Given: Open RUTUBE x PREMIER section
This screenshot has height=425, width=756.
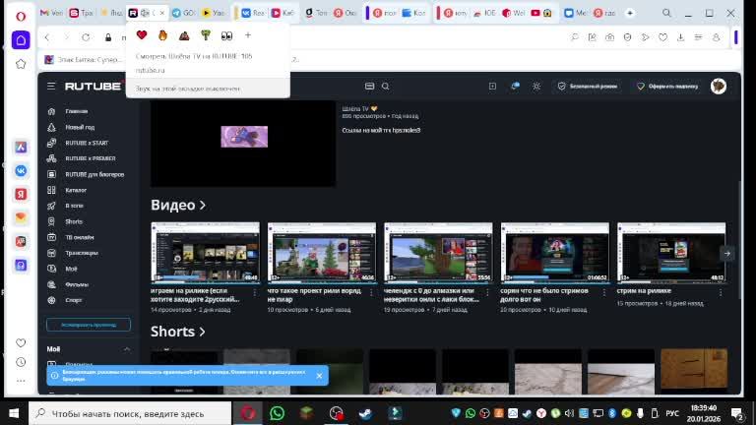Looking at the screenshot, I should point(91,158).
